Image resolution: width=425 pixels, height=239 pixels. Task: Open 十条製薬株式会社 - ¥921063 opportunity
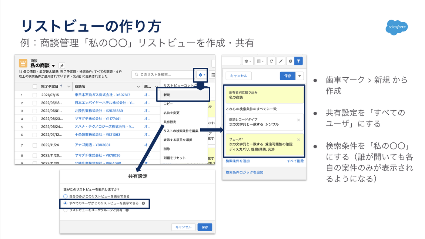pyautogui.click(x=97, y=134)
